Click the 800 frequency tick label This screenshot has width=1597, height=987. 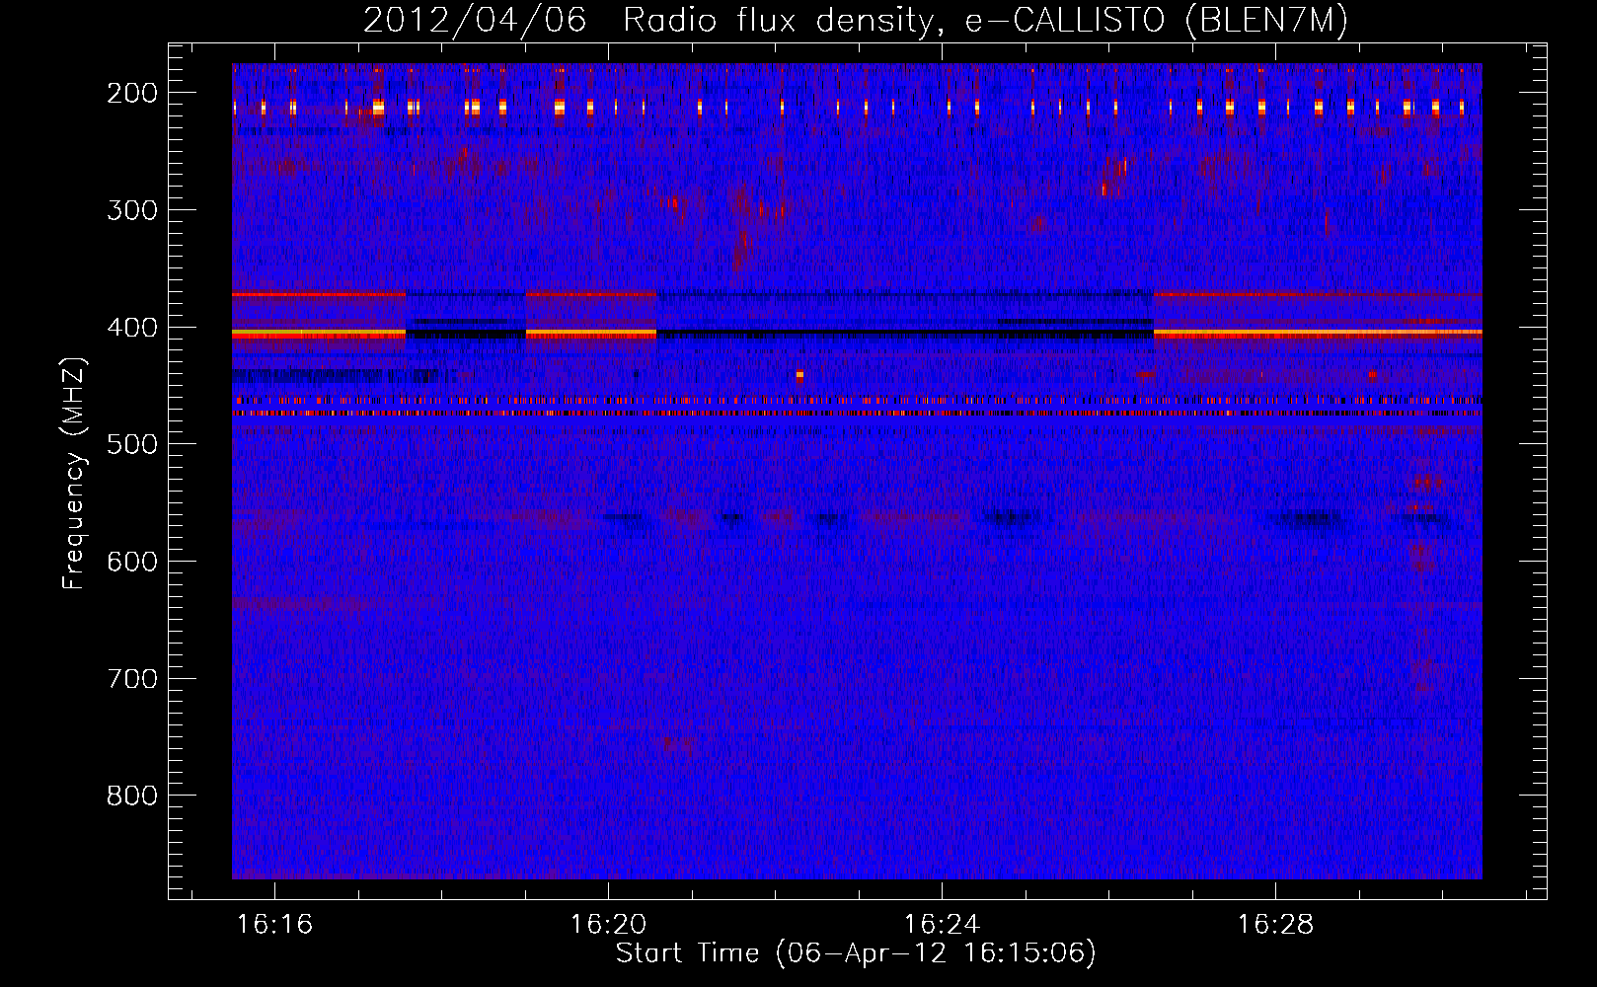(132, 796)
